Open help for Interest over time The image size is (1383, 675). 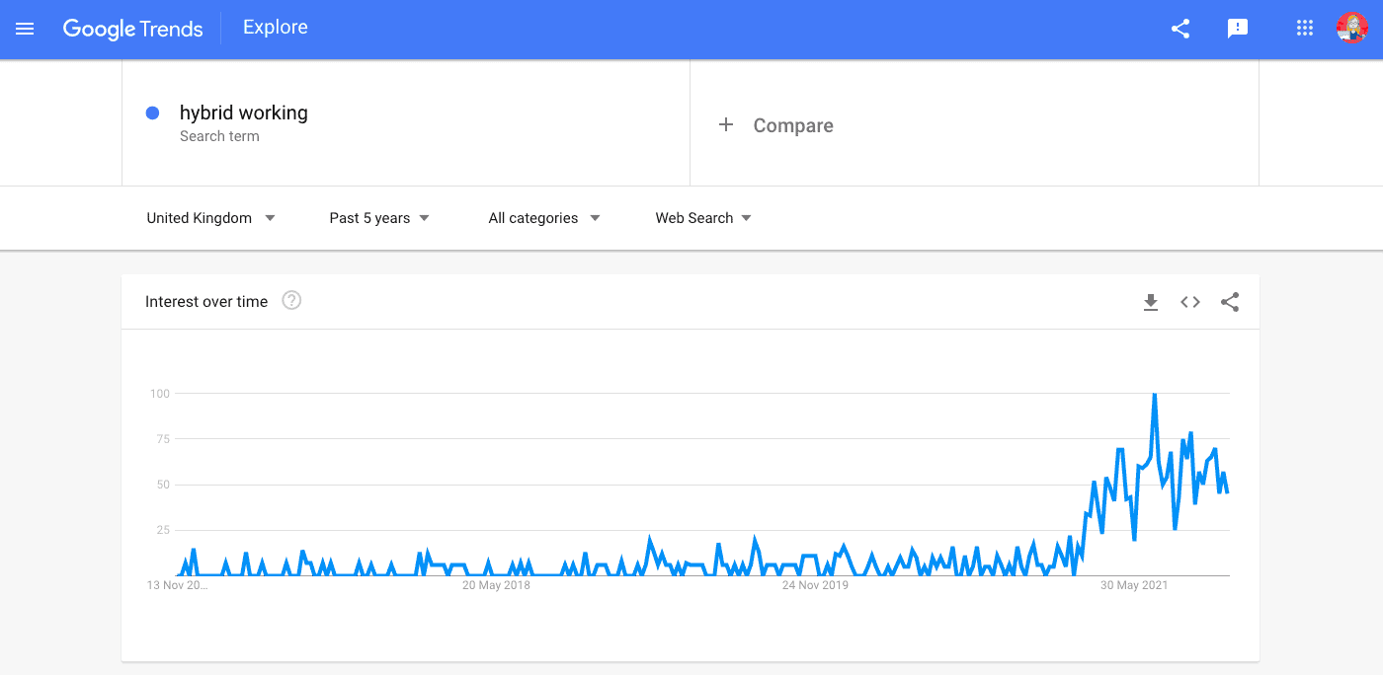click(x=291, y=301)
